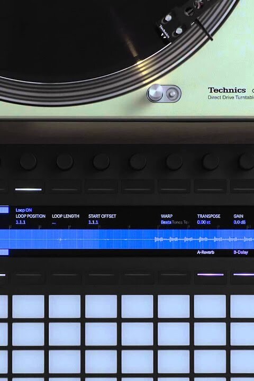Select the START OFFSET 1.1.1 value
Viewport: 254px width, 381px height.
(93, 222)
